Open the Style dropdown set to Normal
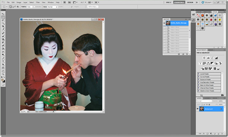Screen dimensions: 228x137 [52, 7]
